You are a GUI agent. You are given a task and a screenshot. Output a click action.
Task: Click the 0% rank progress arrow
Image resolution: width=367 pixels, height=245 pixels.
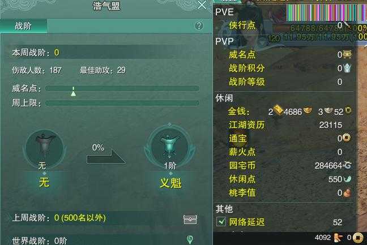click(x=106, y=157)
